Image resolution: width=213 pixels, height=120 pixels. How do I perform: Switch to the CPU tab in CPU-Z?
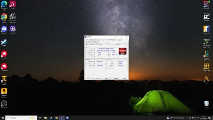(87, 40)
